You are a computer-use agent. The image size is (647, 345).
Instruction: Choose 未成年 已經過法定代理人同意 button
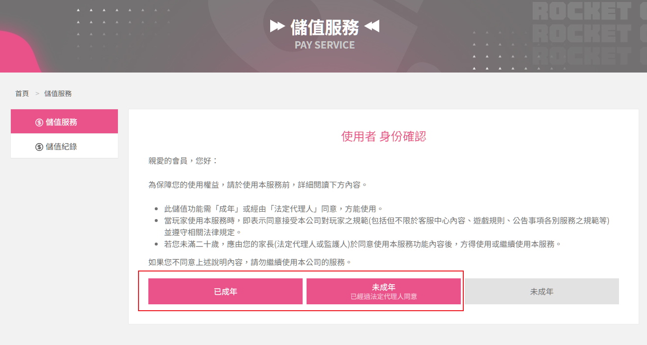384,292
